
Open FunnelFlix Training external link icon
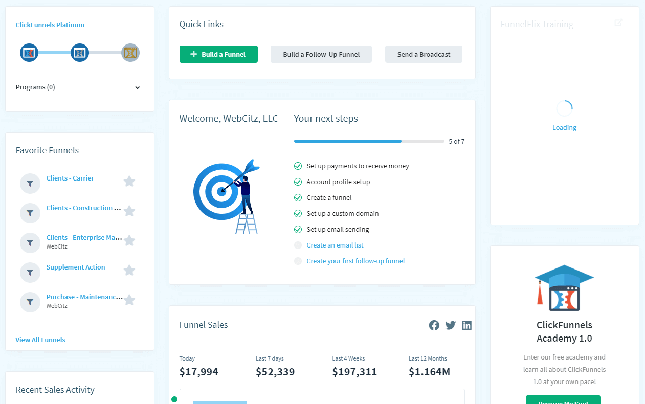tap(618, 23)
